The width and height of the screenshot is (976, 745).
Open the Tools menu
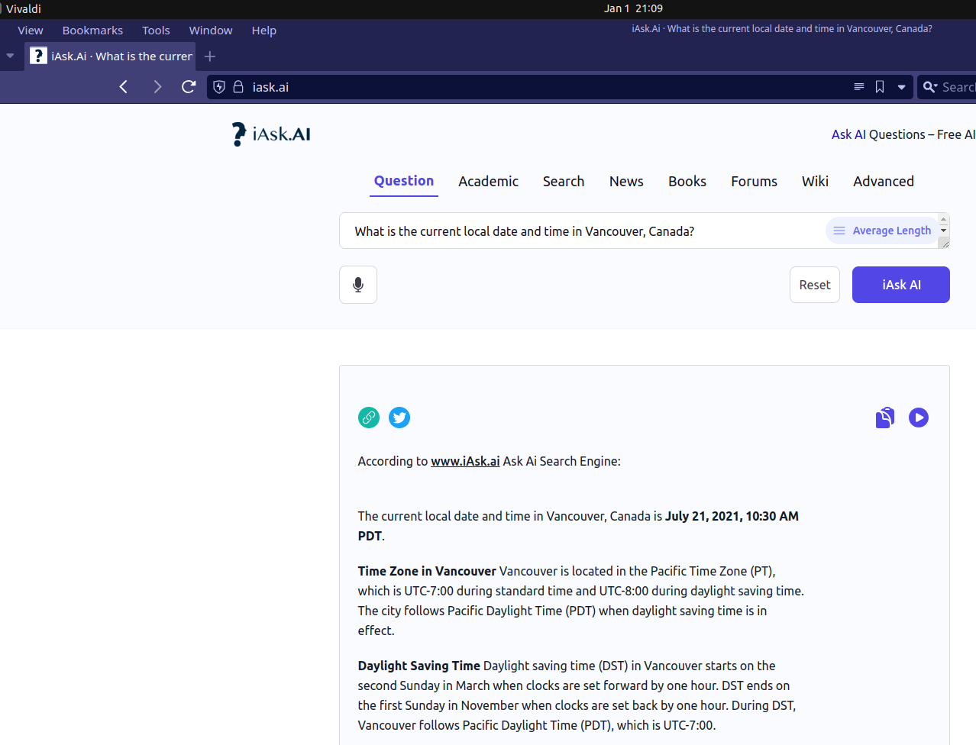[156, 31]
